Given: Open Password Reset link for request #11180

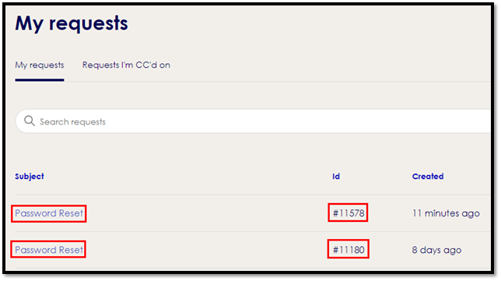Looking at the screenshot, I should [49, 250].
